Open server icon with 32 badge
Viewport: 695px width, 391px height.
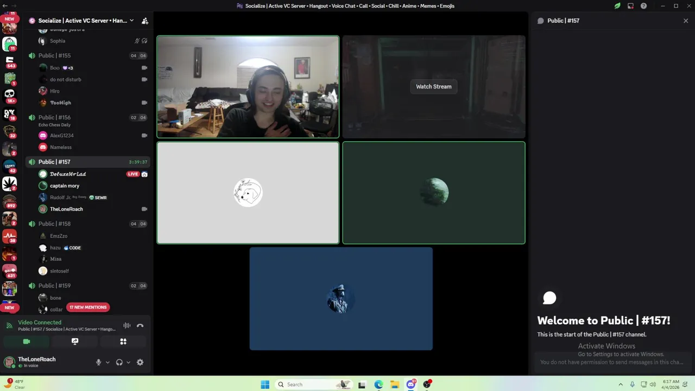9,131
